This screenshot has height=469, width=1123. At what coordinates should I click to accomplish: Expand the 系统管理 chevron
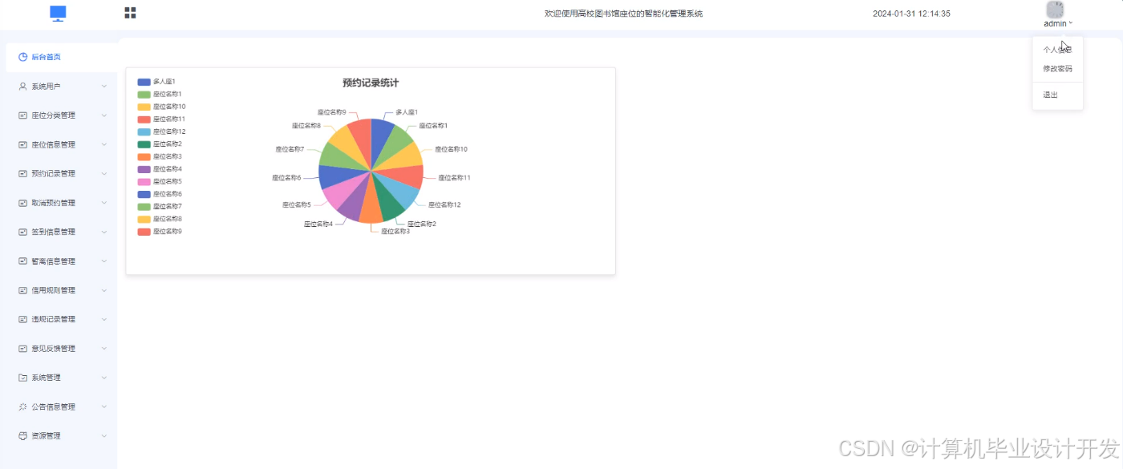click(104, 378)
